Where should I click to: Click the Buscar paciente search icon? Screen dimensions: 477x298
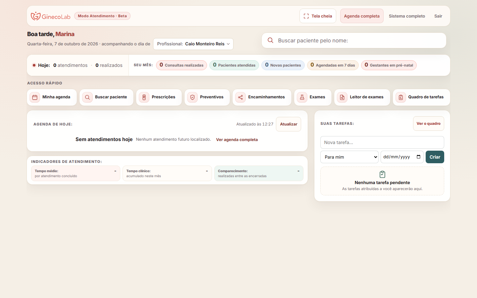tap(87, 97)
